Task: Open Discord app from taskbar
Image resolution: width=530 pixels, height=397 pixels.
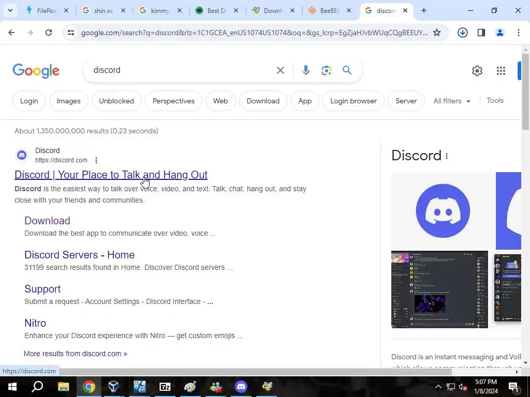Action: [x=241, y=387]
